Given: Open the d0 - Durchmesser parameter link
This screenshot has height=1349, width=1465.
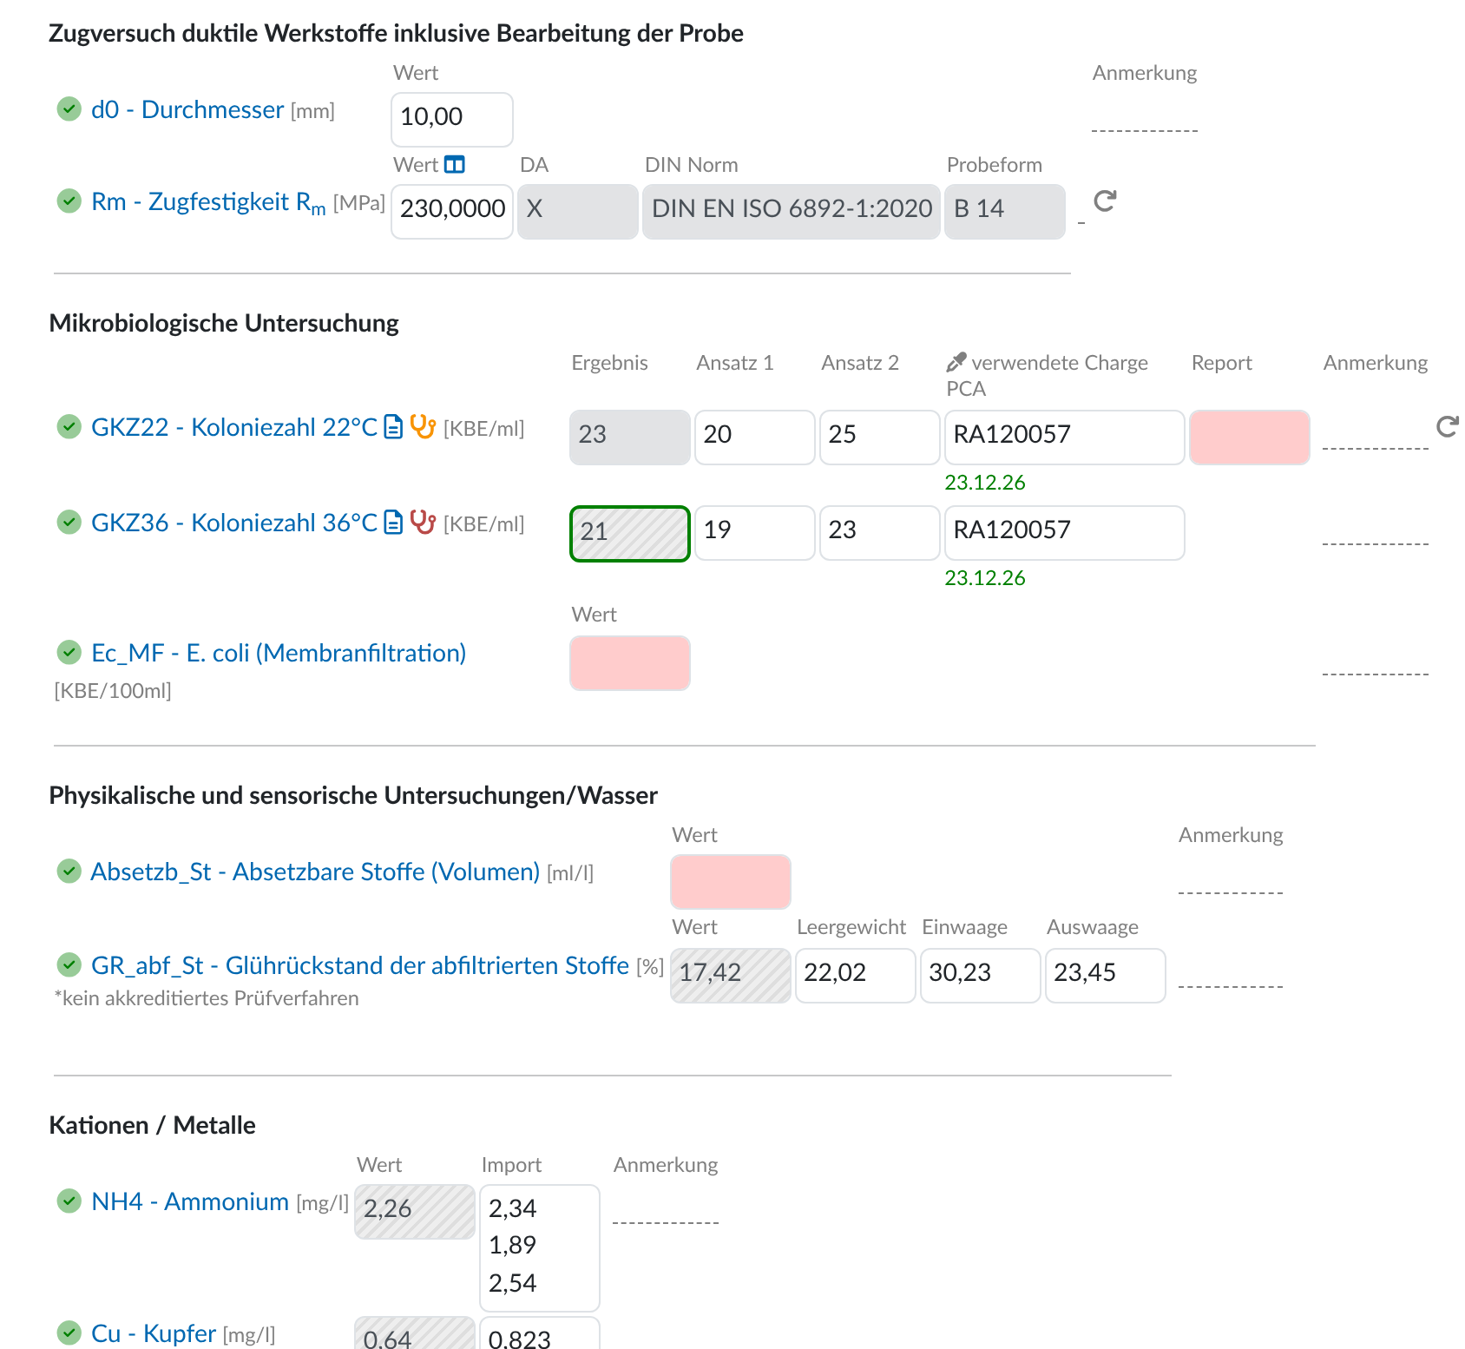Looking at the screenshot, I should click(187, 109).
